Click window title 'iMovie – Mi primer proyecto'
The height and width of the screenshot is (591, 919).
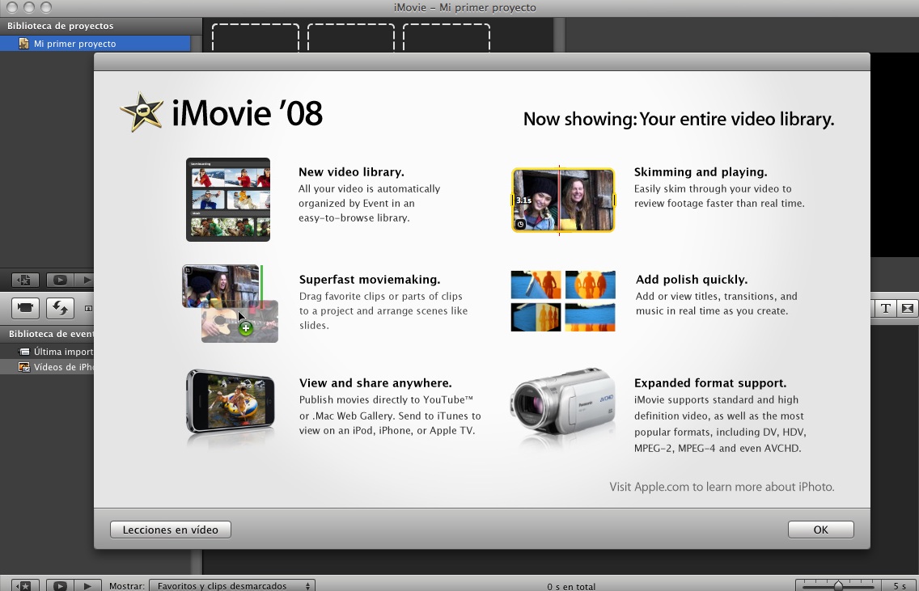465,7
